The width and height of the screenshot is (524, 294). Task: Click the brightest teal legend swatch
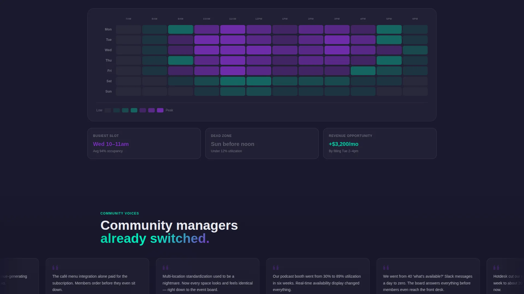click(x=134, y=110)
